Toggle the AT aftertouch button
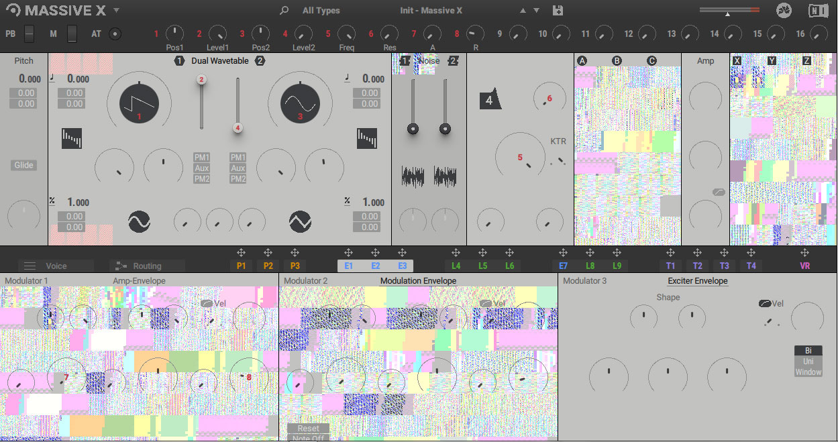Screen dimensions: 838x442 (115, 34)
